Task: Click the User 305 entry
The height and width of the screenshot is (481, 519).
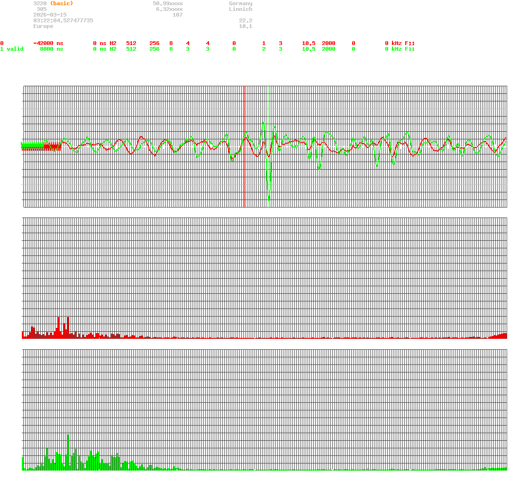Action: pyautogui.click(x=40, y=9)
